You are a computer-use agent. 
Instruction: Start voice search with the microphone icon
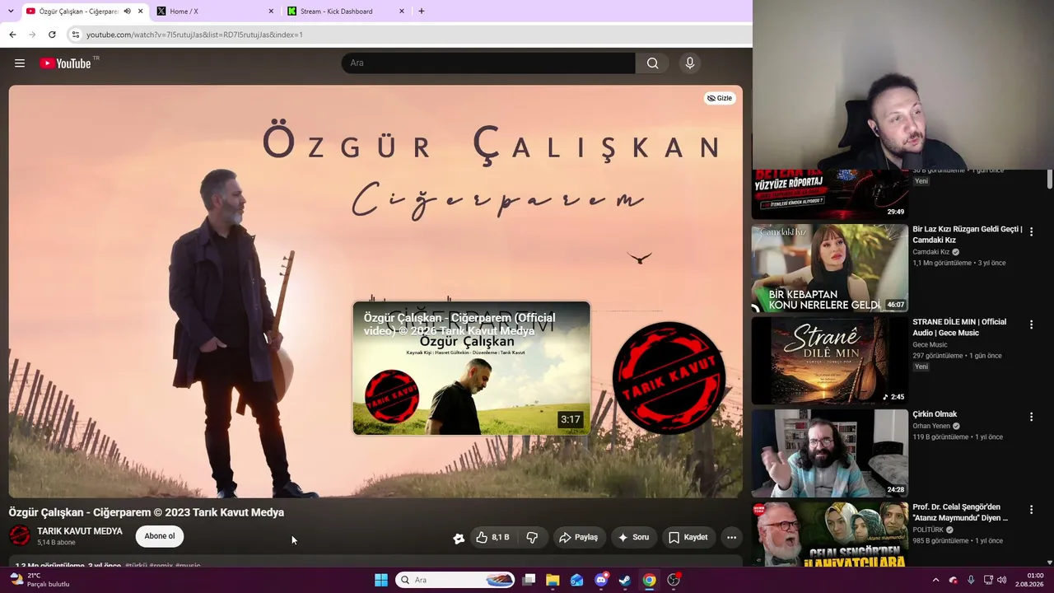coord(690,63)
